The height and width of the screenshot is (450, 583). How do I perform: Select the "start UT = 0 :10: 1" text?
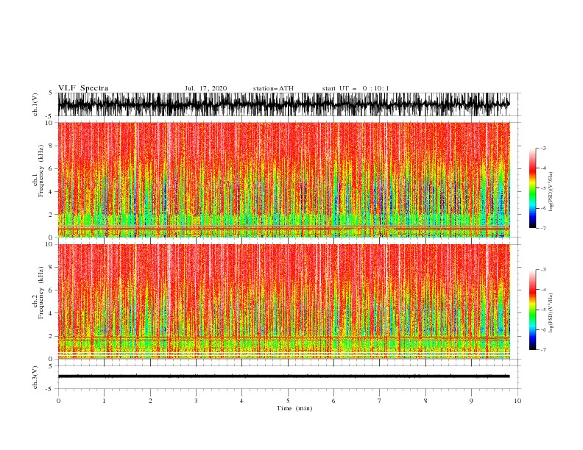click(x=356, y=88)
